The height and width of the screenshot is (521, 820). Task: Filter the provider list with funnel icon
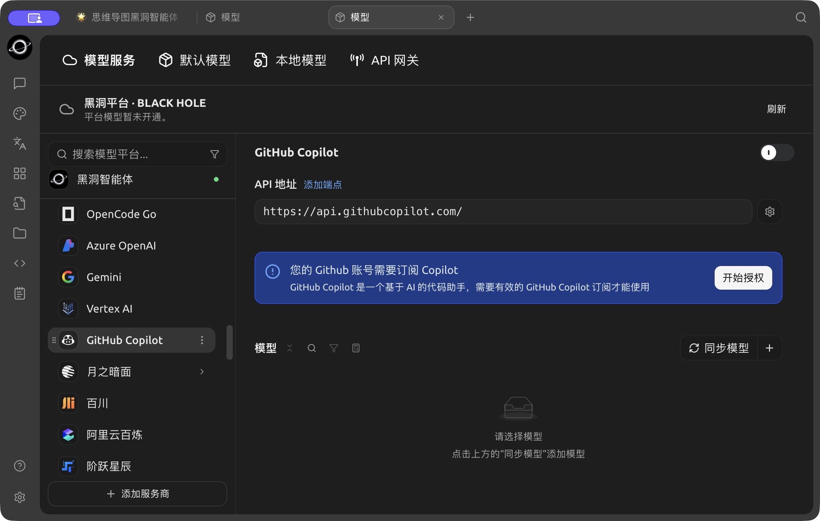[x=215, y=154]
